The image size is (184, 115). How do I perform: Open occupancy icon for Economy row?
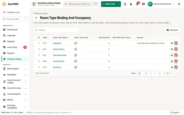[x=172, y=67]
